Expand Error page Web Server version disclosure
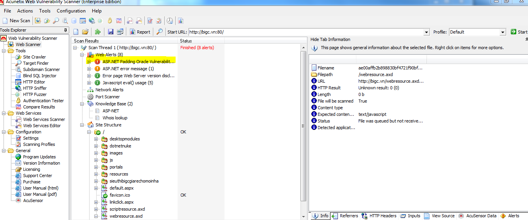 [x=89, y=76]
